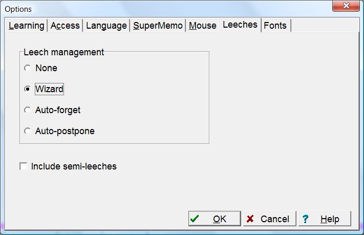The width and height of the screenshot is (364, 235).
Task: Select the None leech management option
Action: pos(28,68)
